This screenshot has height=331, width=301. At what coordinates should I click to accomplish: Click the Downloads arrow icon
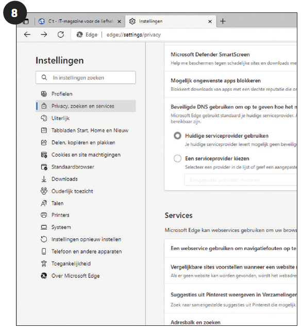(44, 179)
